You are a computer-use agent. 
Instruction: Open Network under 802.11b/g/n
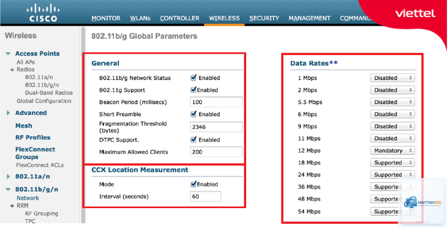(x=28, y=198)
